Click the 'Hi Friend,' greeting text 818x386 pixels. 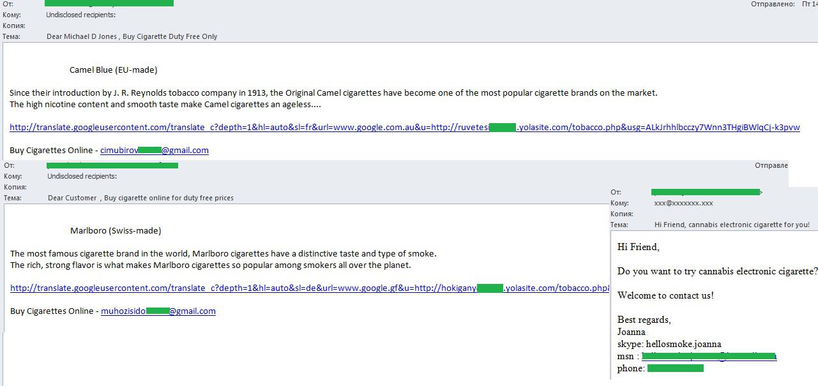click(639, 247)
